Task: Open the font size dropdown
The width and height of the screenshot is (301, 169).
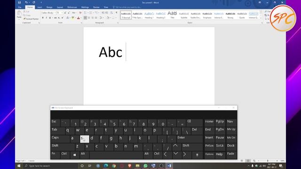Action: 62,13
